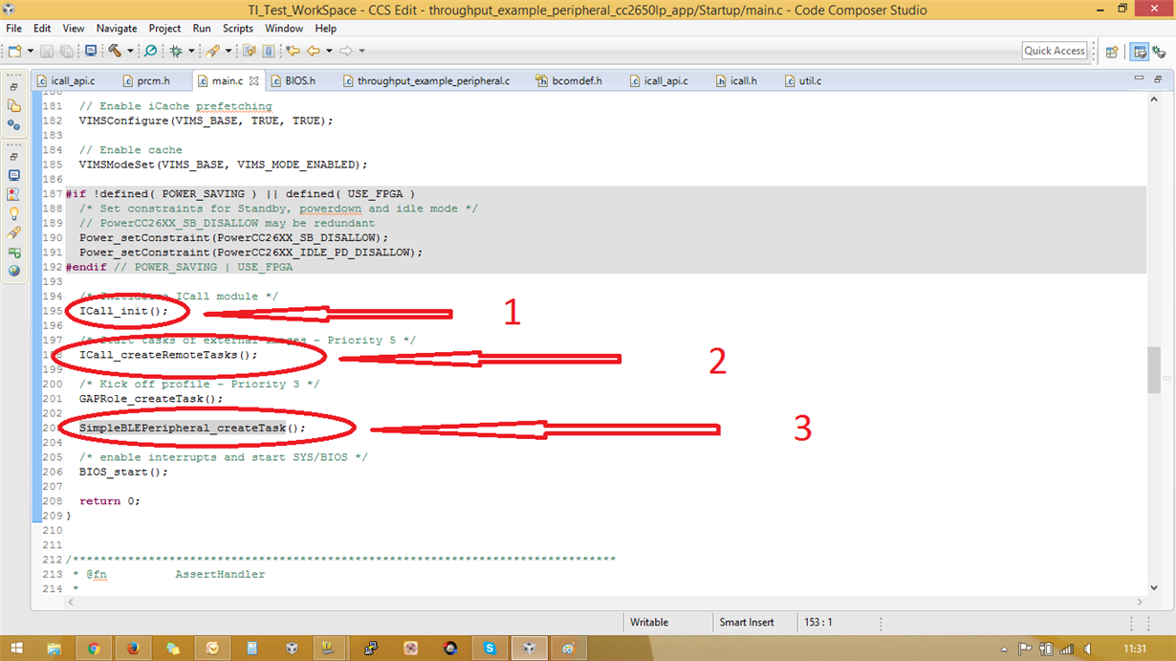
Task: Launch Debug with the green bug icon
Action: 176,51
